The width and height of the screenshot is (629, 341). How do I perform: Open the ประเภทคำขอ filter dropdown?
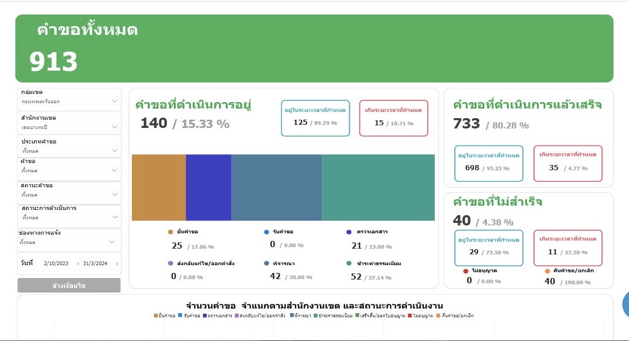[x=69, y=151]
